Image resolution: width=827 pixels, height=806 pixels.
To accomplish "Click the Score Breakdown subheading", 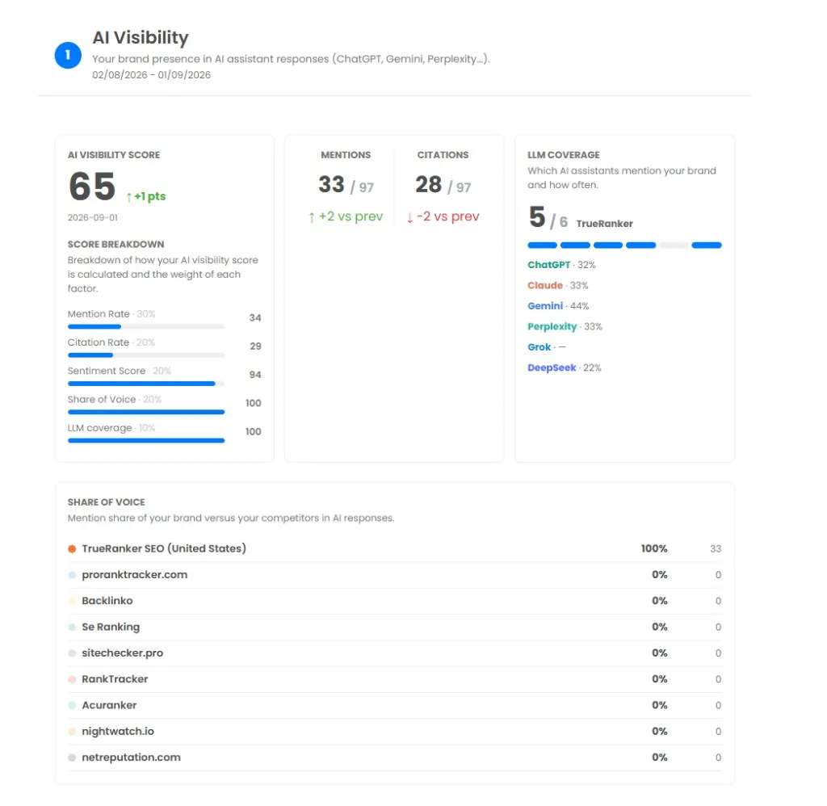I will [115, 244].
